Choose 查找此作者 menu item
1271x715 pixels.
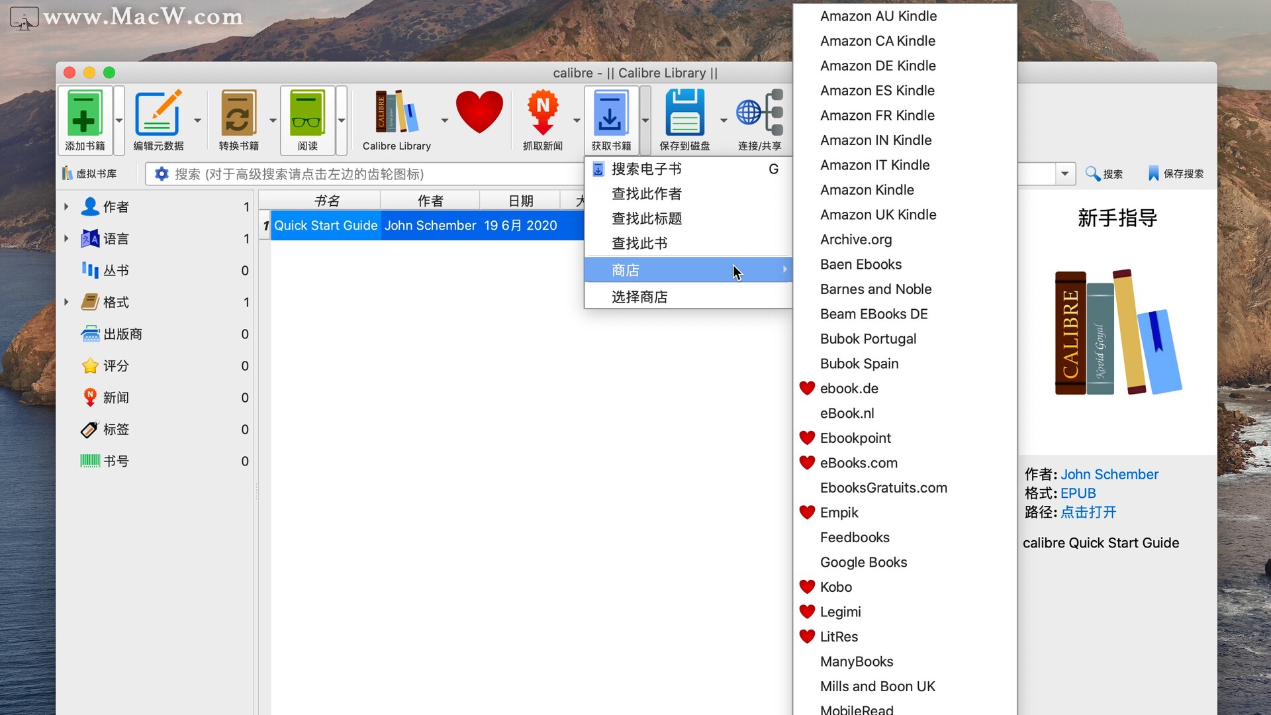tap(688, 194)
